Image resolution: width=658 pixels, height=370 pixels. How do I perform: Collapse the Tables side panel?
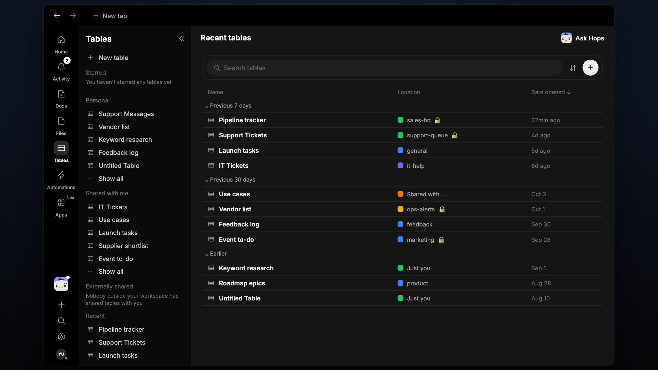coord(182,39)
